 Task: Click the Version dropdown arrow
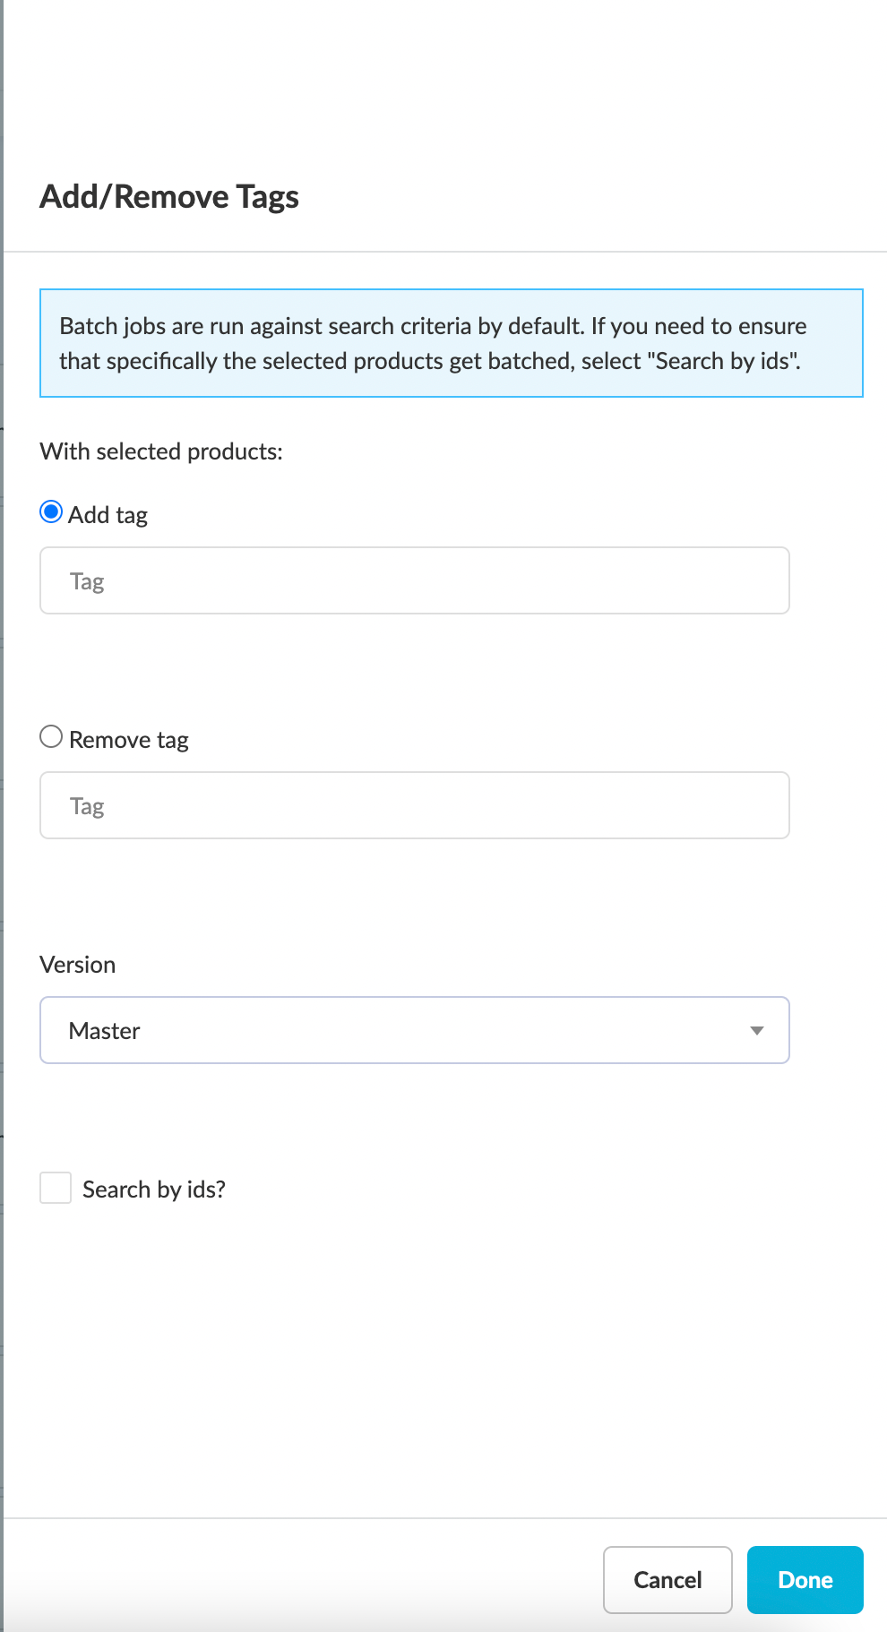coord(757,1031)
